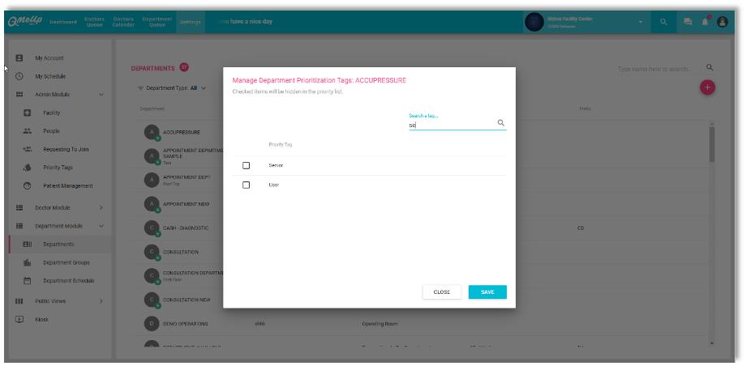Check the User priority tag checkbox

(247, 185)
